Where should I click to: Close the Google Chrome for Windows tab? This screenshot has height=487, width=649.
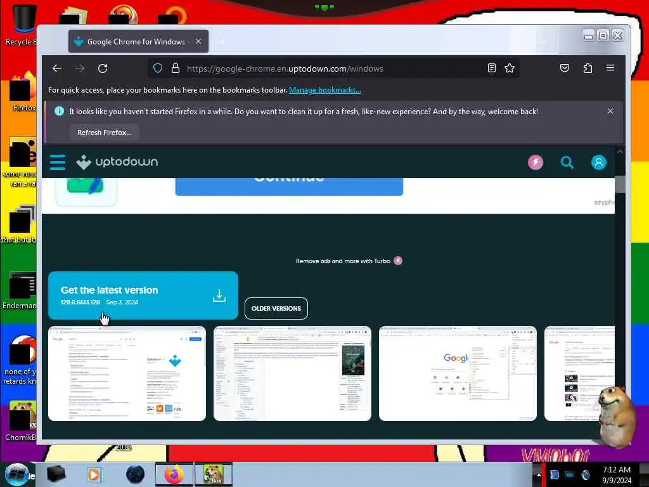(198, 41)
